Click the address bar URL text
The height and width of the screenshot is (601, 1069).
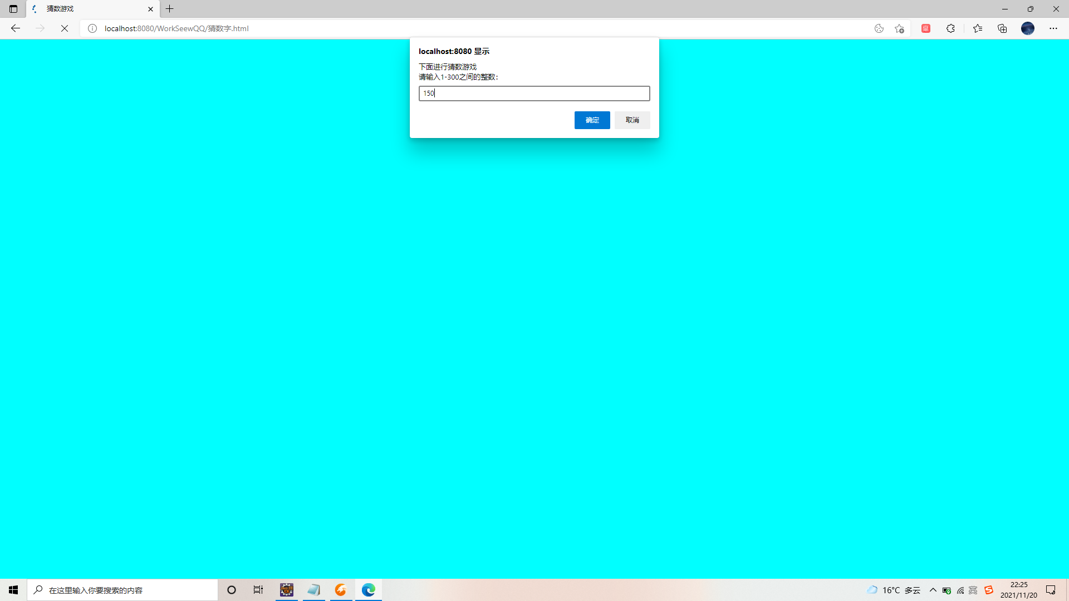pyautogui.click(x=176, y=28)
